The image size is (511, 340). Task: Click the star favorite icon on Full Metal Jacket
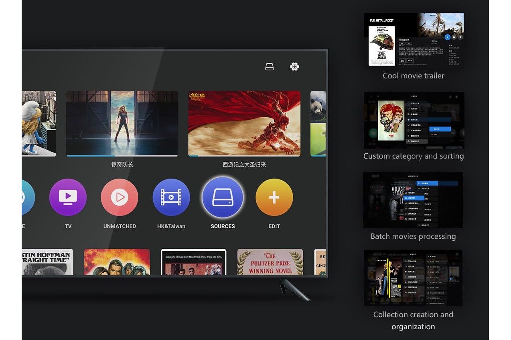[x=460, y=37]
